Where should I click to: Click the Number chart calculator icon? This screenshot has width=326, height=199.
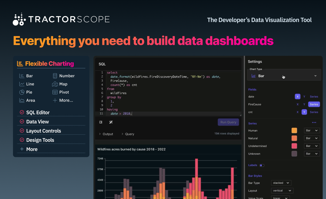click(x=55, y=76)
